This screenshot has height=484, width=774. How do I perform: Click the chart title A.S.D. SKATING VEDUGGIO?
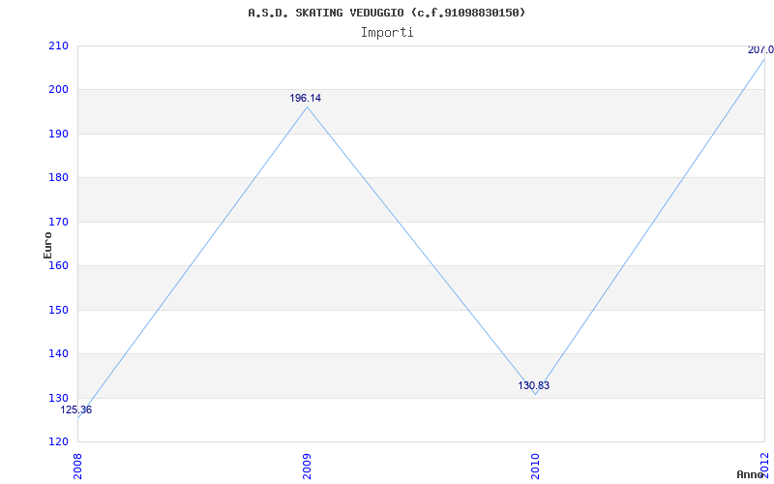387,13
